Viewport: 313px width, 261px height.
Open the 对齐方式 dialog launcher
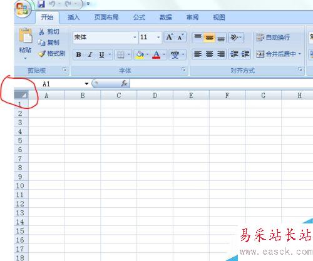point(300,69)
